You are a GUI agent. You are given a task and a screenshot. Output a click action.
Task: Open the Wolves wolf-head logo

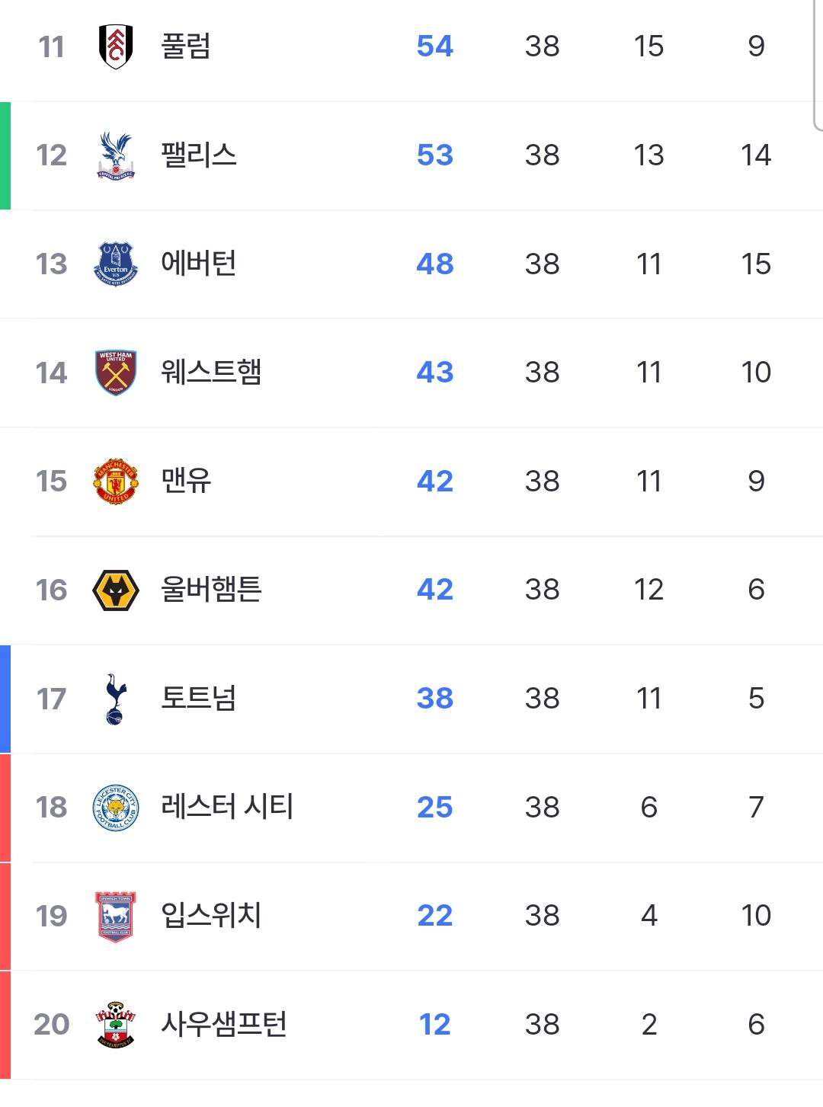tap(116, 590)
